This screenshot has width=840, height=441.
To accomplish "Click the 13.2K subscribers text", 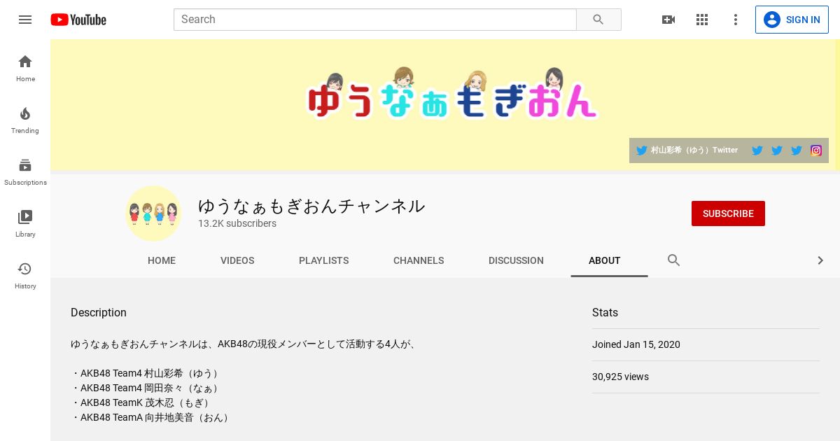I will [x=237, y=223].
